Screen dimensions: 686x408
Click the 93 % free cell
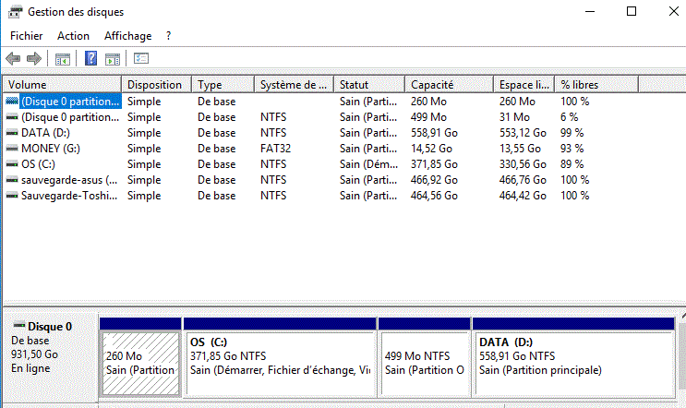tap(572, 149)
